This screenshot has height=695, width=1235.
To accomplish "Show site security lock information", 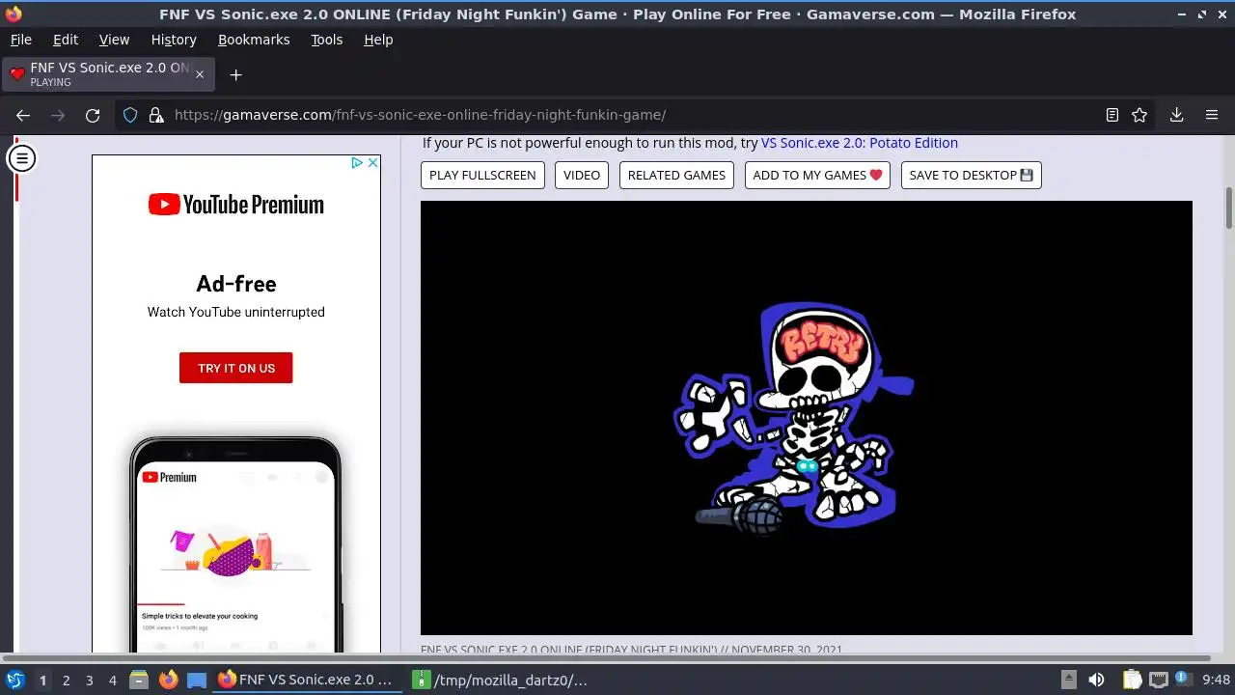I will [156, 115].
